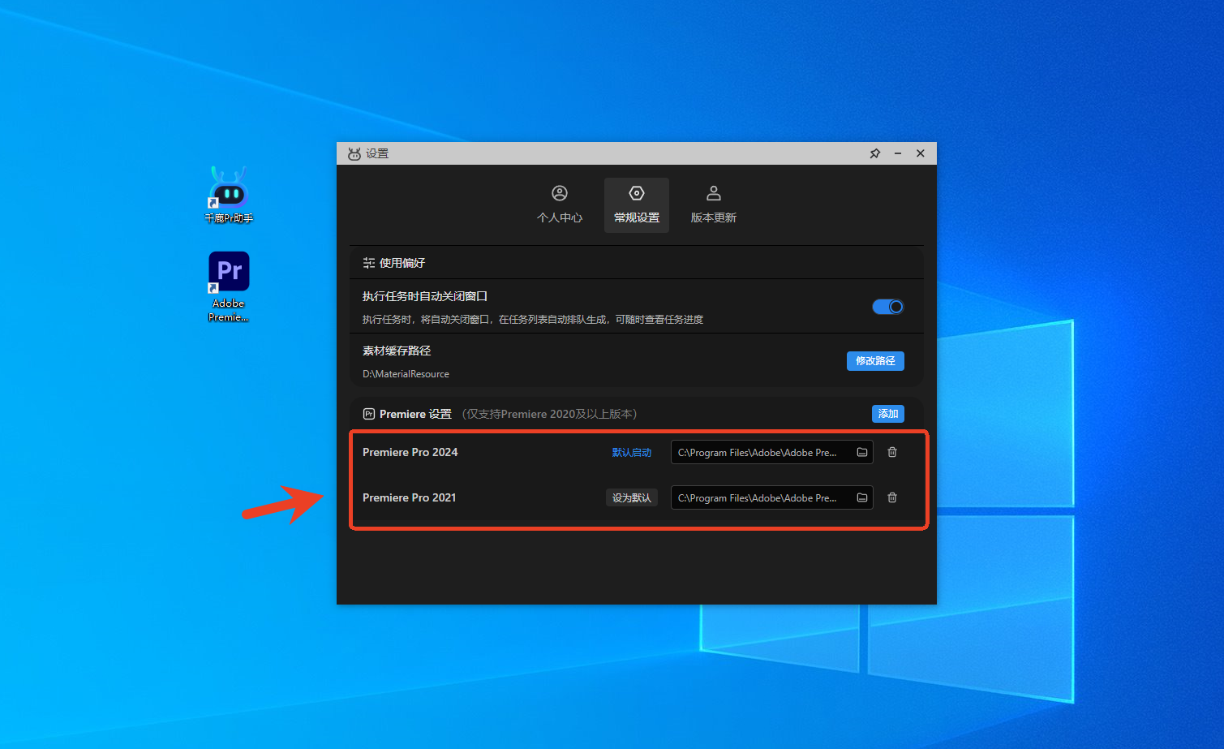
Task: Click the 添加 button for Premiere
Action: [887, 414]
